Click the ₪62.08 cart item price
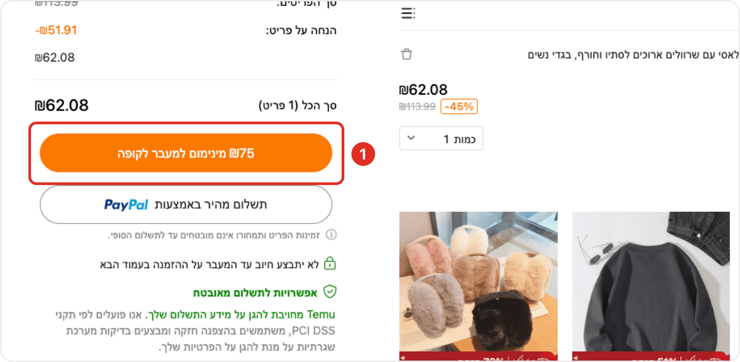Viewport: 740px width, 362px height. click(x=423, y=90)
